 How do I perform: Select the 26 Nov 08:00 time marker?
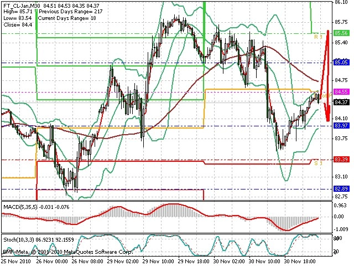coord(88,261)
